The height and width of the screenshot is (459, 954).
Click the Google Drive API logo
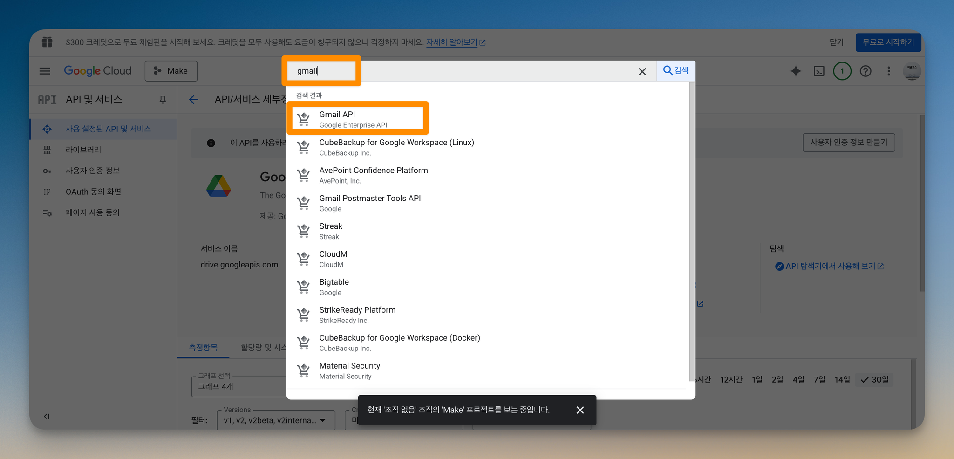coord(218,186)
